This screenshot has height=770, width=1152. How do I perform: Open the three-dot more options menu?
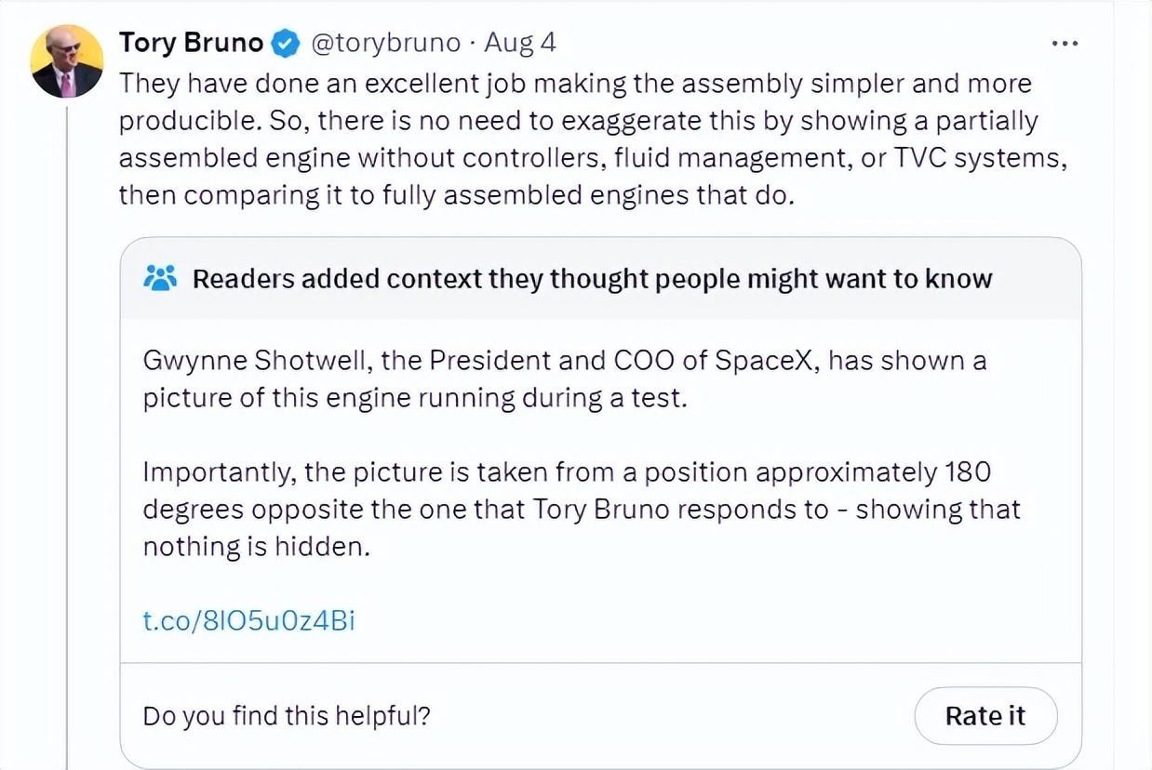point(1064,43)
